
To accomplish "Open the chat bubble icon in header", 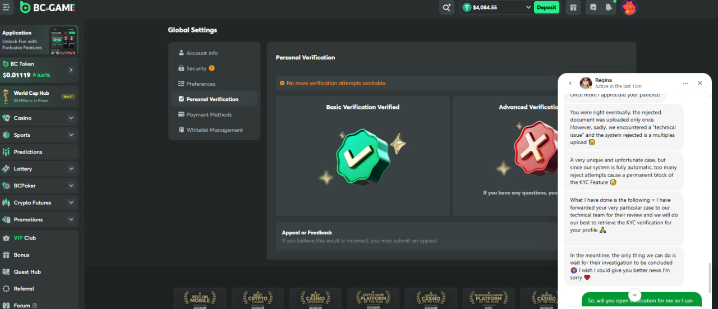I will [593, 7].
